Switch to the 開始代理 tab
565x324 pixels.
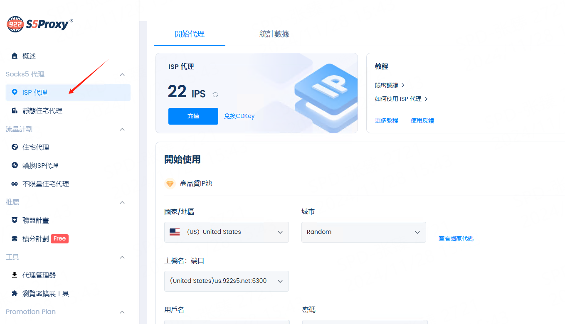click(x=190, y=34)
